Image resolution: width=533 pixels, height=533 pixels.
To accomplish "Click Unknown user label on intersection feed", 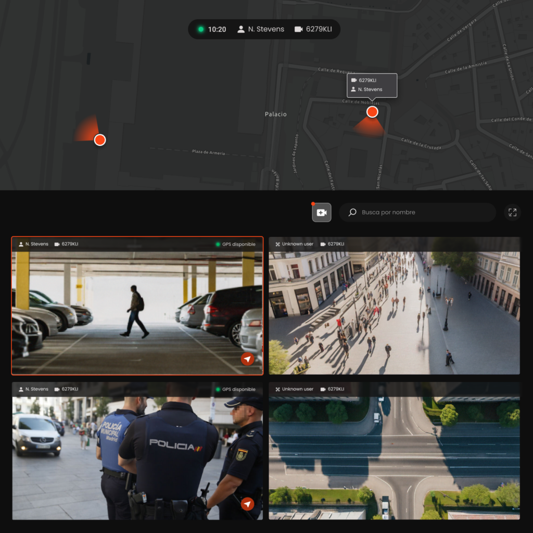I will click(294, 389).
